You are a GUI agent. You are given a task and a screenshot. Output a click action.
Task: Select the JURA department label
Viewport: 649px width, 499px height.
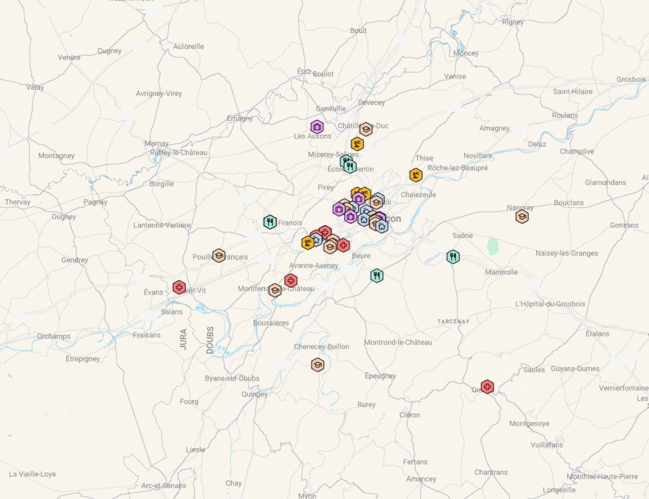point(183,339)
